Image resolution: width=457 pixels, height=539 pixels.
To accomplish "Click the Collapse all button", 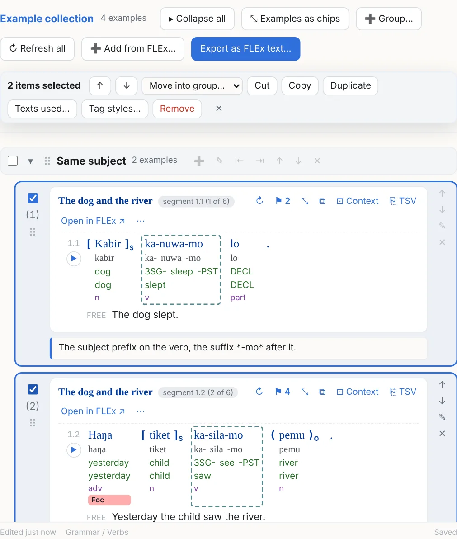I will (197, 19).
